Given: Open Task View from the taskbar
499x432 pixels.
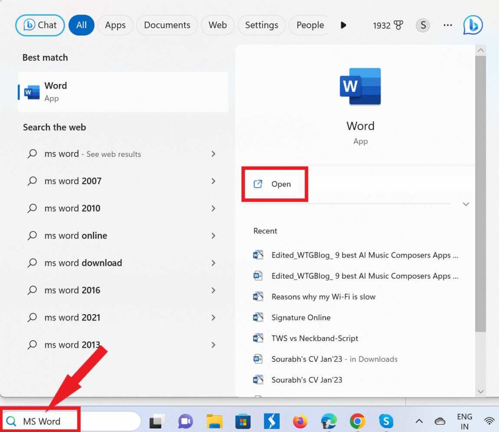Looking at the screenshot, I should click(157, 421).
